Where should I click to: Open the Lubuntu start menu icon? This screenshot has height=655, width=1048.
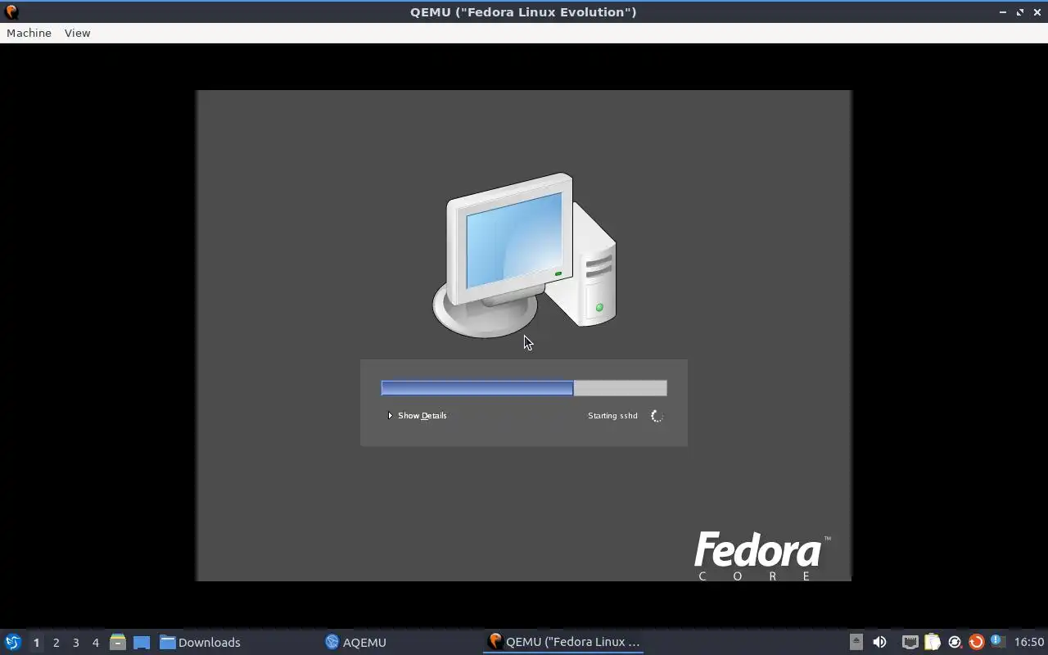pos(13,642)
